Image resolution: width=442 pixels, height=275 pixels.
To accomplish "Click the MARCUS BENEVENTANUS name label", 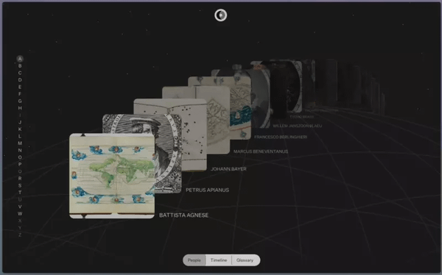I will [261, 151].
